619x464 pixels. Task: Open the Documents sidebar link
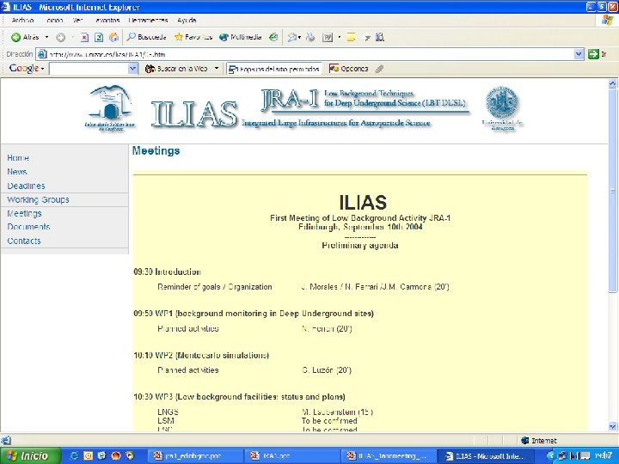tap(28, 227)
